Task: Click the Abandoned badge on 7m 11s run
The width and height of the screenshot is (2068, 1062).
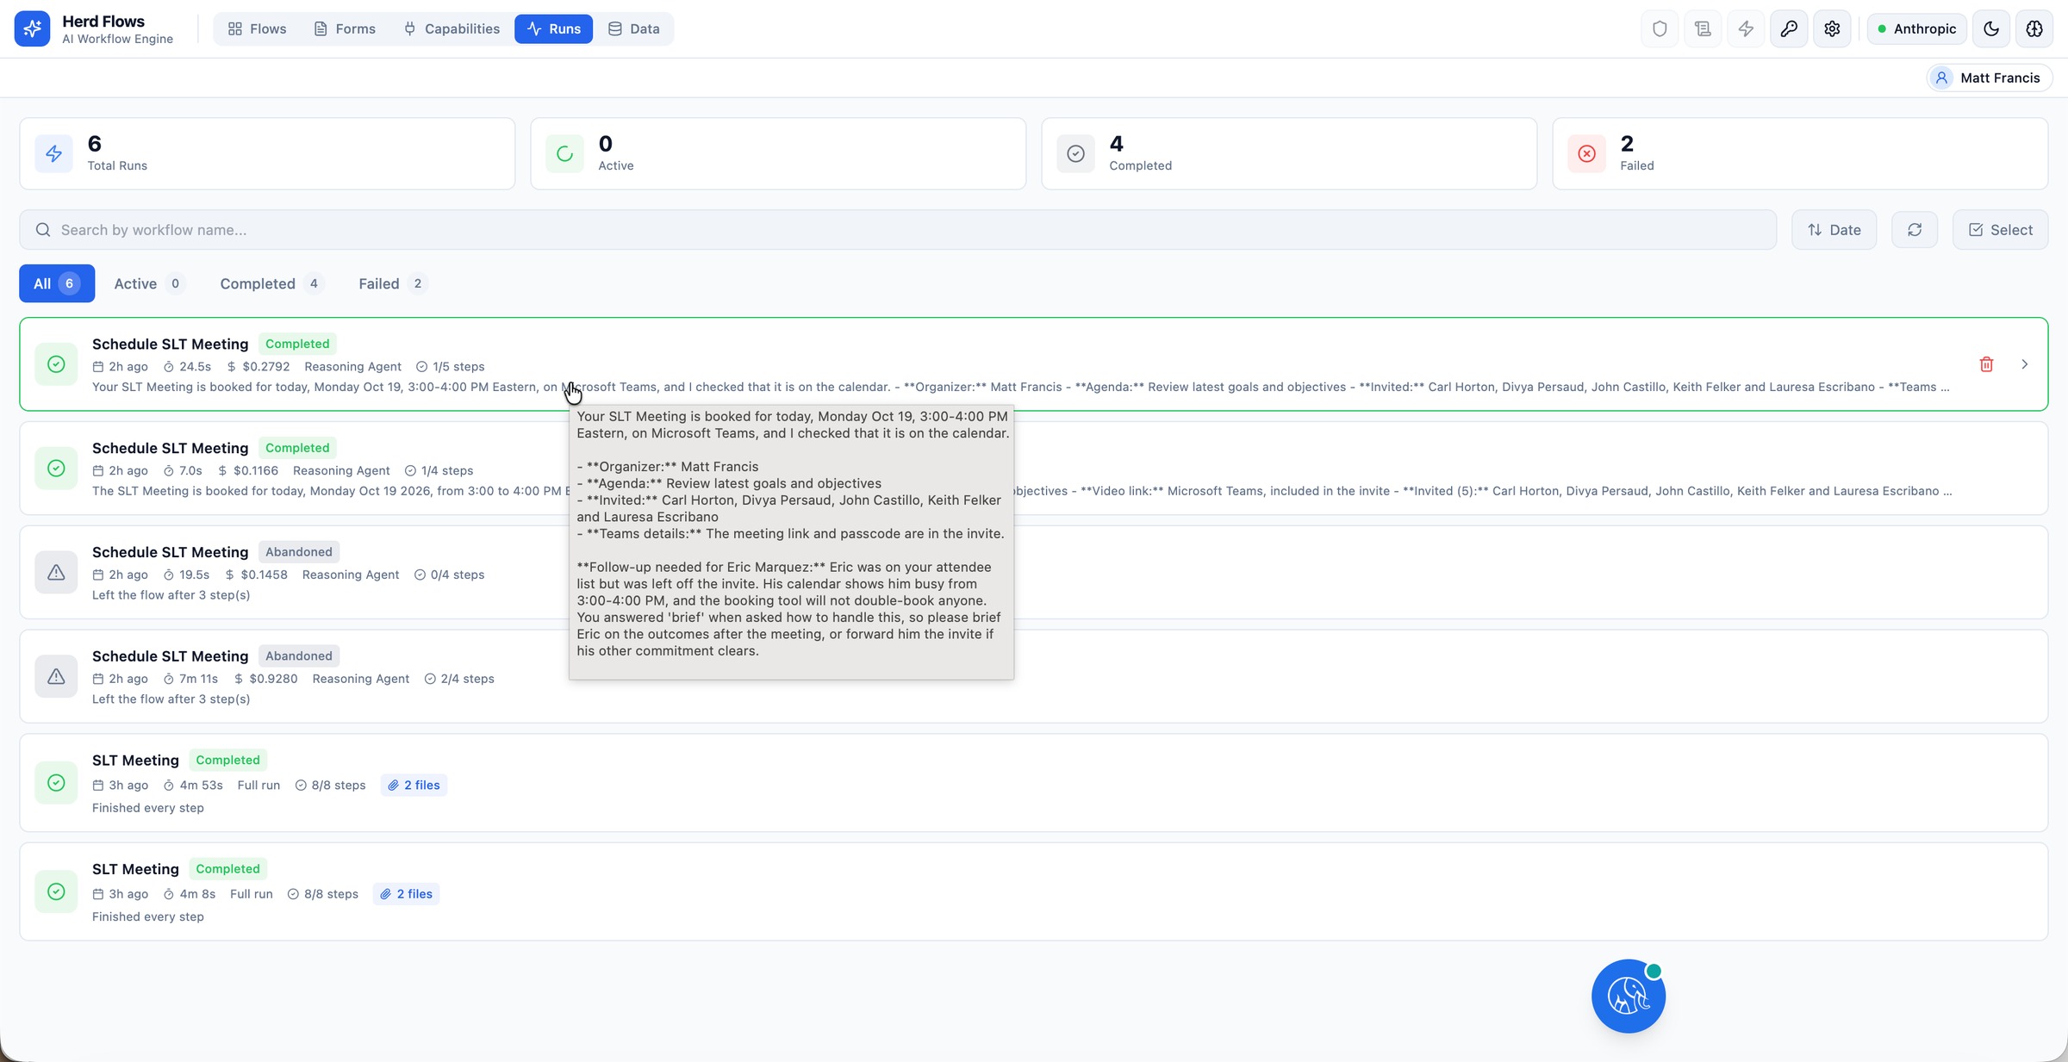Action: [x=298, y=656]
